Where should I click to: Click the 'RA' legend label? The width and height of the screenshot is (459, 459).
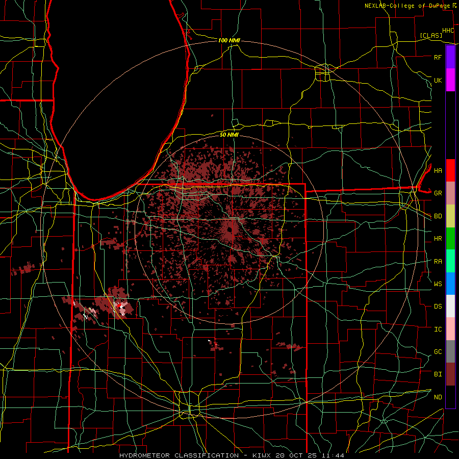point(438,262)
